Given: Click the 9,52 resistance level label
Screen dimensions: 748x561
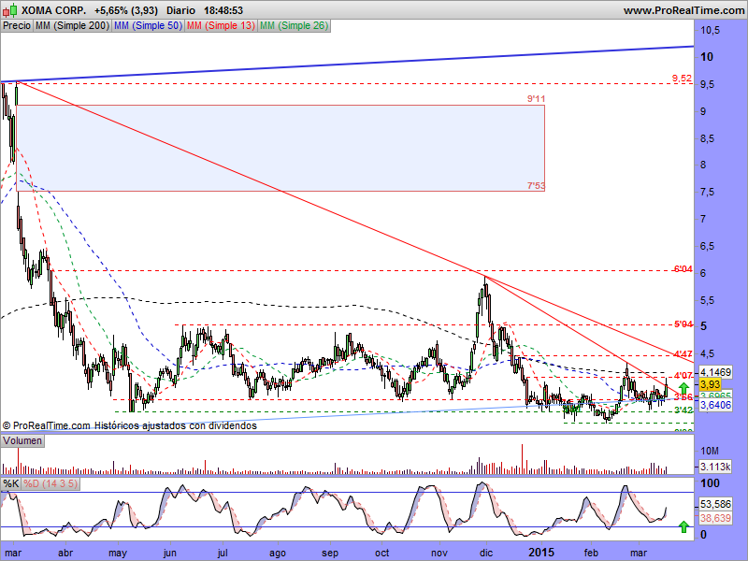Looking at the screenshot, I should 682,79.
